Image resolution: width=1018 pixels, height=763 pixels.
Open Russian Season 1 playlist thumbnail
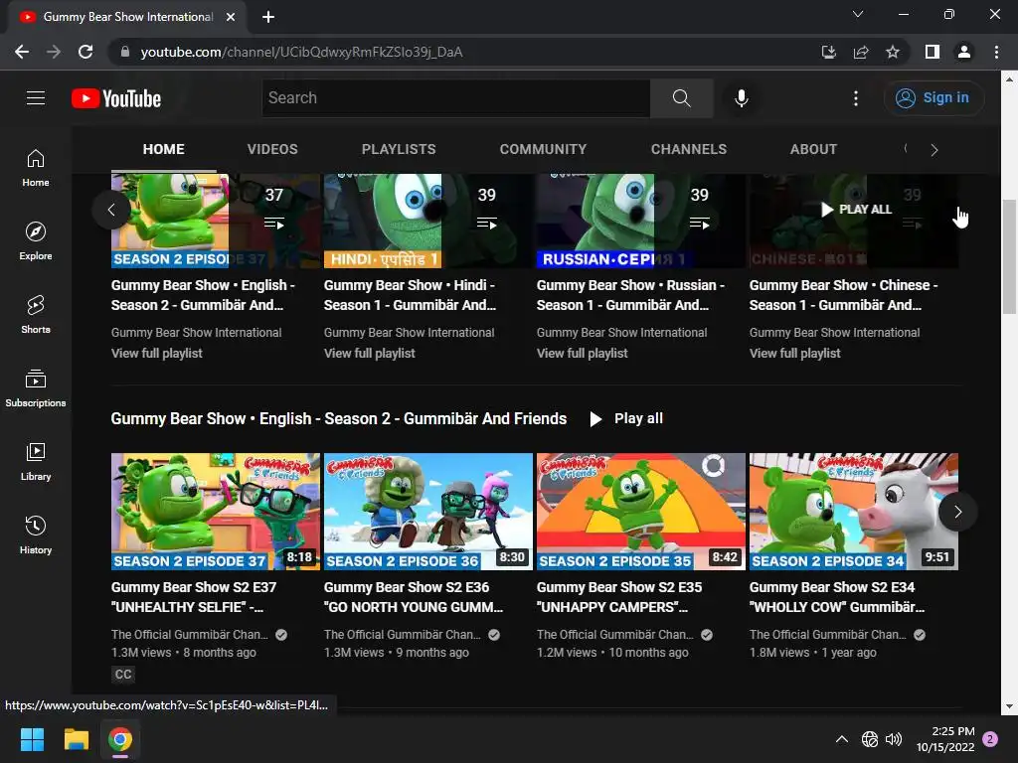pos(641,221)
